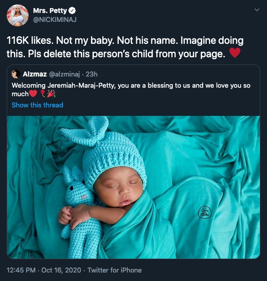The image size is (267, 281).
Task: Open Alzmaz's small avatar in quoted tweet
Action: (x=16, y=74)
